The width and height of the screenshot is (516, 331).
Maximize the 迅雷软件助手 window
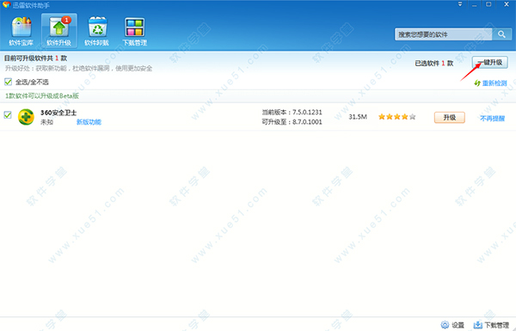coord(488,4)
